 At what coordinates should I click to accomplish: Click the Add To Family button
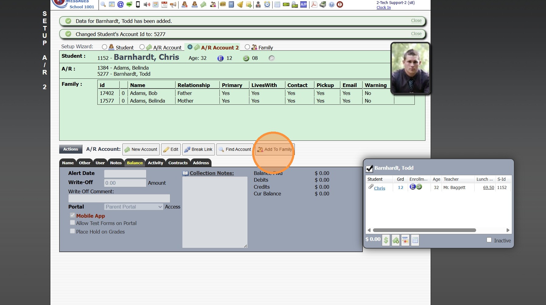click(275, 149)
